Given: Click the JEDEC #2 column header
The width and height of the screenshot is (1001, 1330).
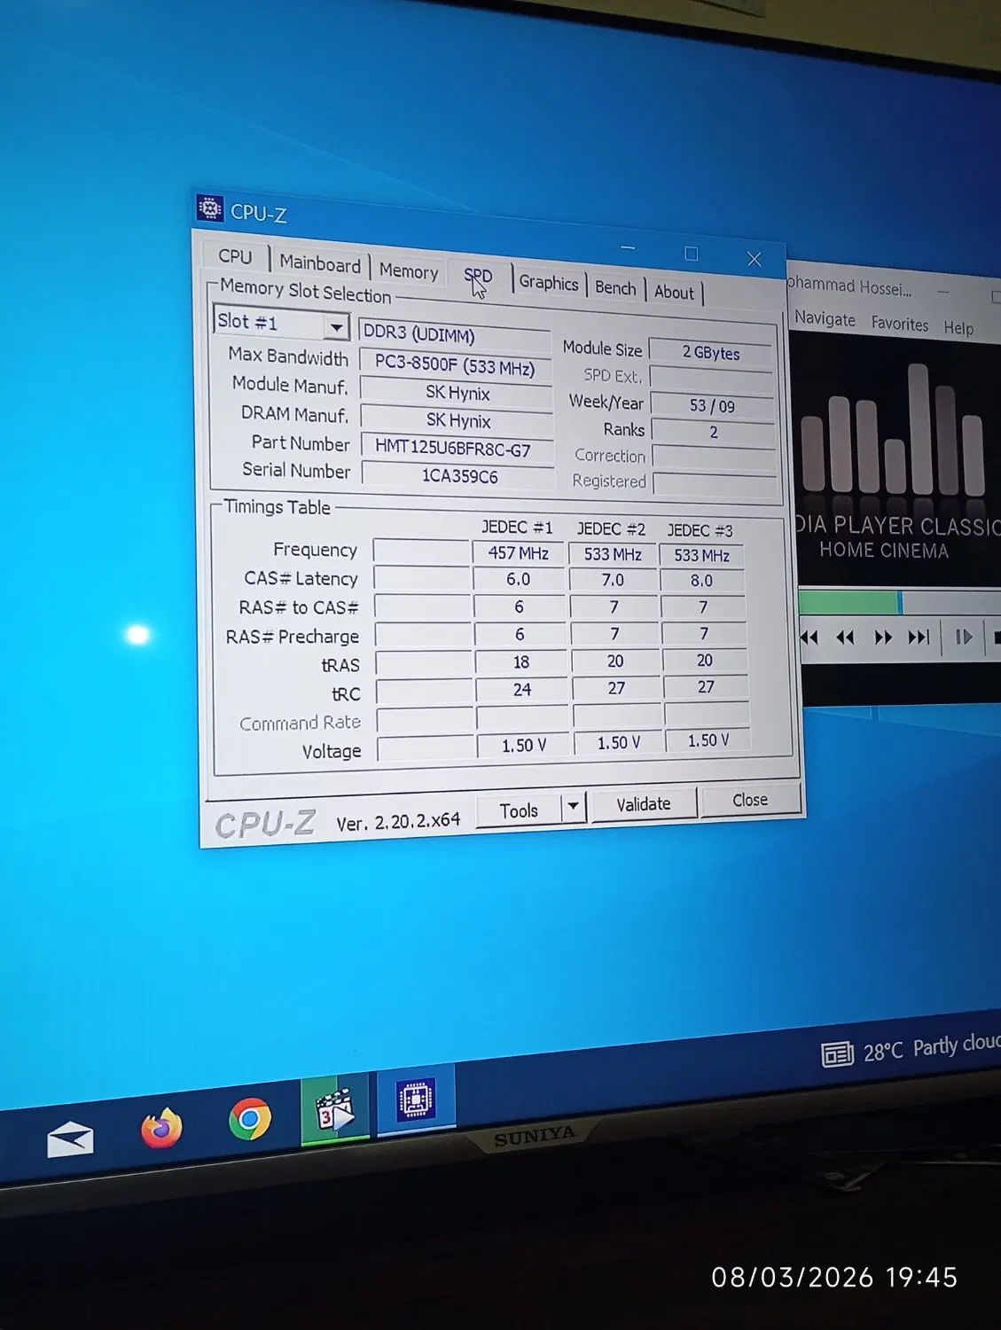Looking at the screenshot, I should point(612,529).
